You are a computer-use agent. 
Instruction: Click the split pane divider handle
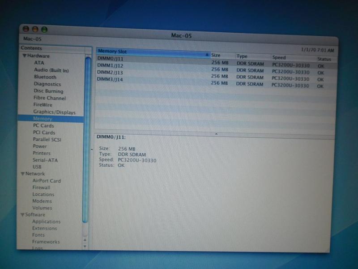pyautogui.click(x=216, y=134)
